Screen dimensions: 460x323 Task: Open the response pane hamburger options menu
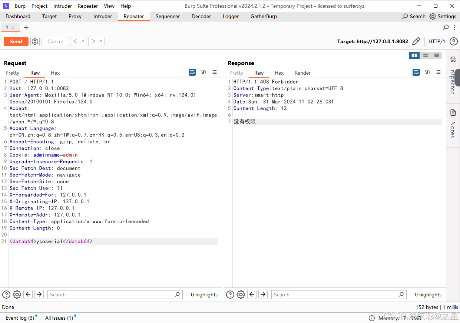click(439, 72)
